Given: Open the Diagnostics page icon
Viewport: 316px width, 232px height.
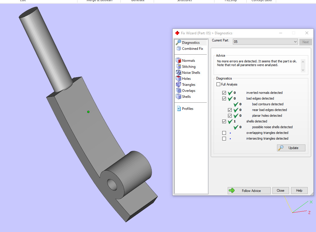Looking at the screenshot, I should click(x=178, y=42).
